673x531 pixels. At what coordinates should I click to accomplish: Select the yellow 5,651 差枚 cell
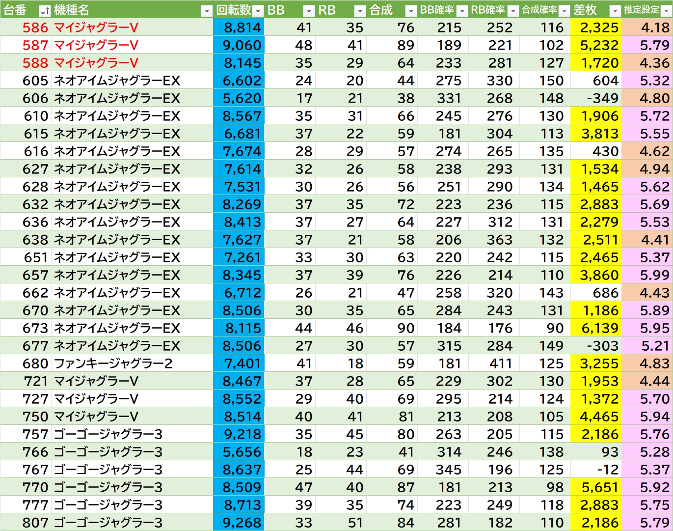click(x=598, y=487)
